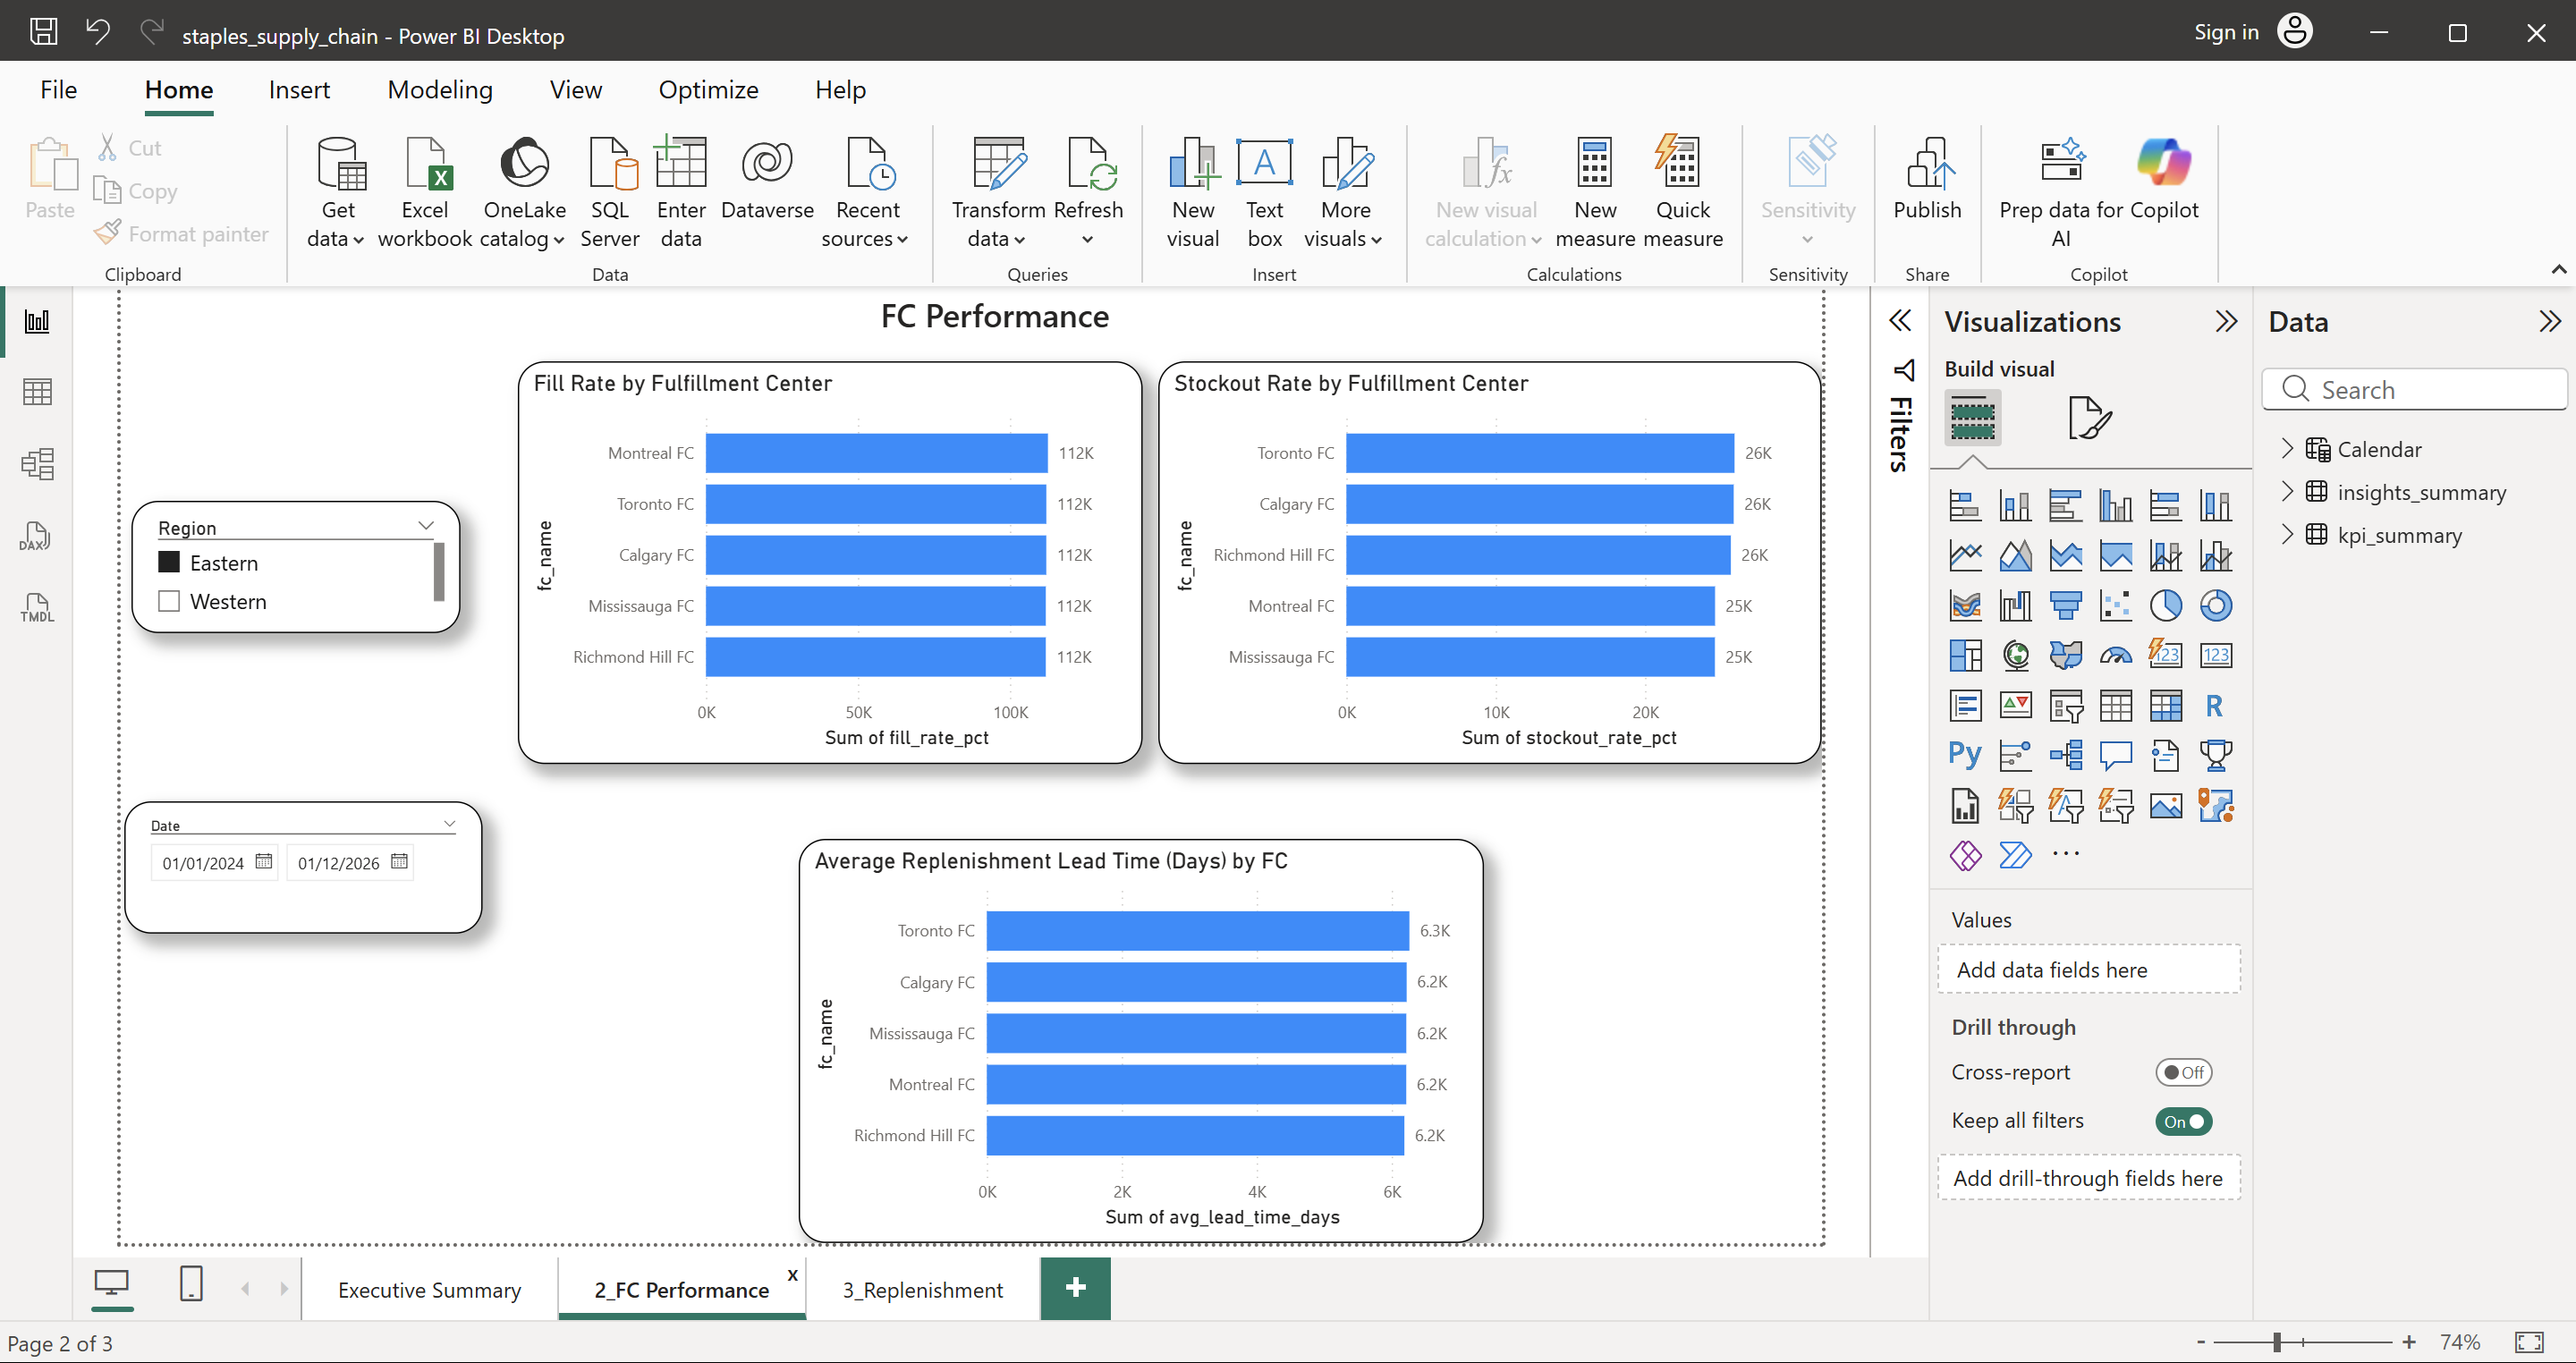Viewport: 2576px width, 1363px height.
Task: Open Prep data for Copilot AI
Action: (x=2062, y=190)
